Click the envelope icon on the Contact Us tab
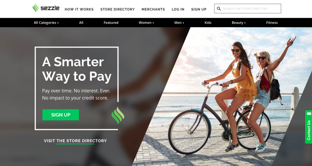 click(x=309, y=114)
